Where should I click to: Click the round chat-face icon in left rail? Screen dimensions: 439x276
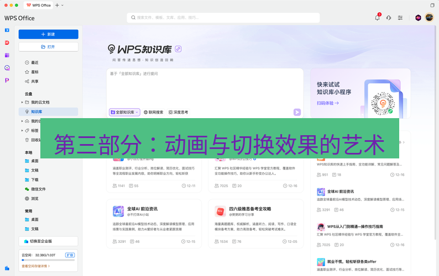(7, 68)
